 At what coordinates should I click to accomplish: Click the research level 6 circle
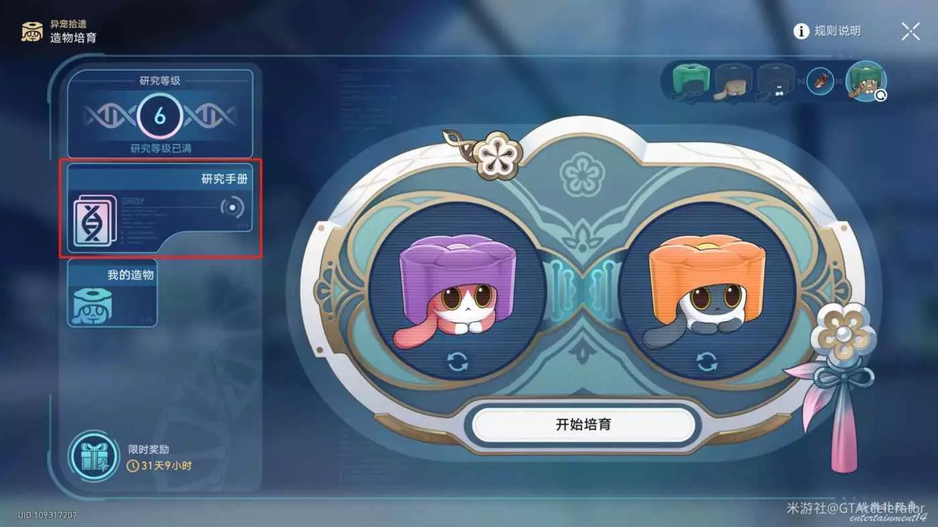[159, 117]
